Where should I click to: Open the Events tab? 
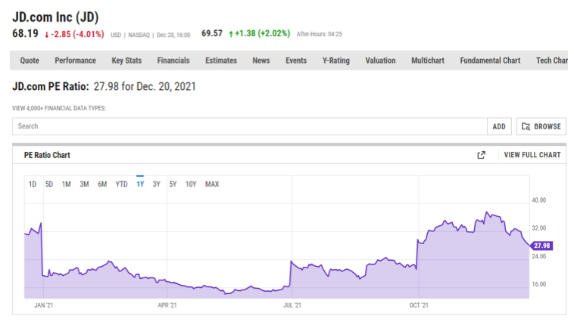coord(296,60)
